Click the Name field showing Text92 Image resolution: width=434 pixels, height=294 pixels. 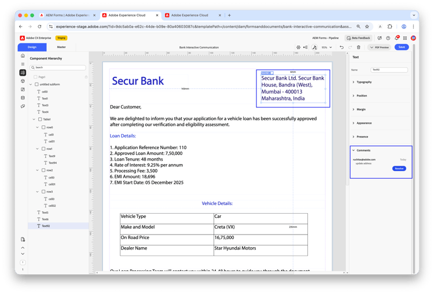pyautogui.click(x=389, y=70)
